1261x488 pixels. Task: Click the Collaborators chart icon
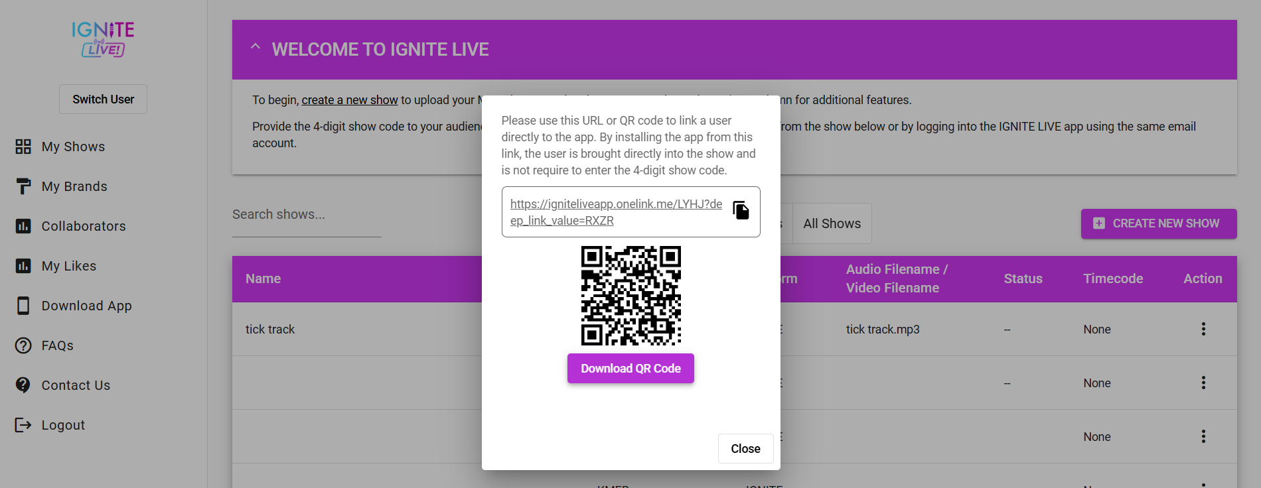tap(23, 226)
